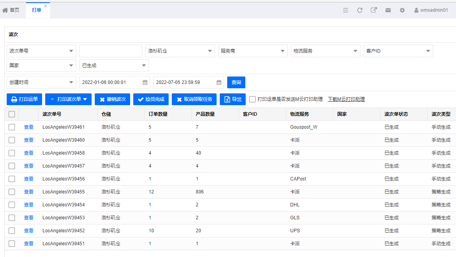The height and width of the screenshot is (257, 456).
Task: Open 查看 link for LosAngelesW39454
Action: tap(28, 205)
